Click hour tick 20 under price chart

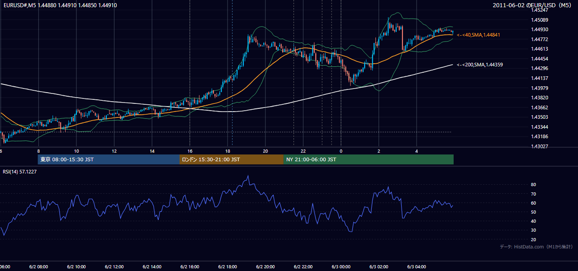265,151
